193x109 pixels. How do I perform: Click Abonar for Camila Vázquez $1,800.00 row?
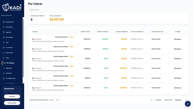click(178, 88)
